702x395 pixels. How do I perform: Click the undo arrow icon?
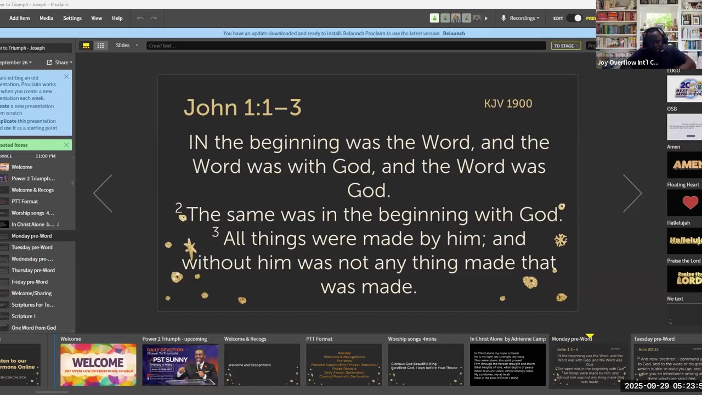pos(140,18)
